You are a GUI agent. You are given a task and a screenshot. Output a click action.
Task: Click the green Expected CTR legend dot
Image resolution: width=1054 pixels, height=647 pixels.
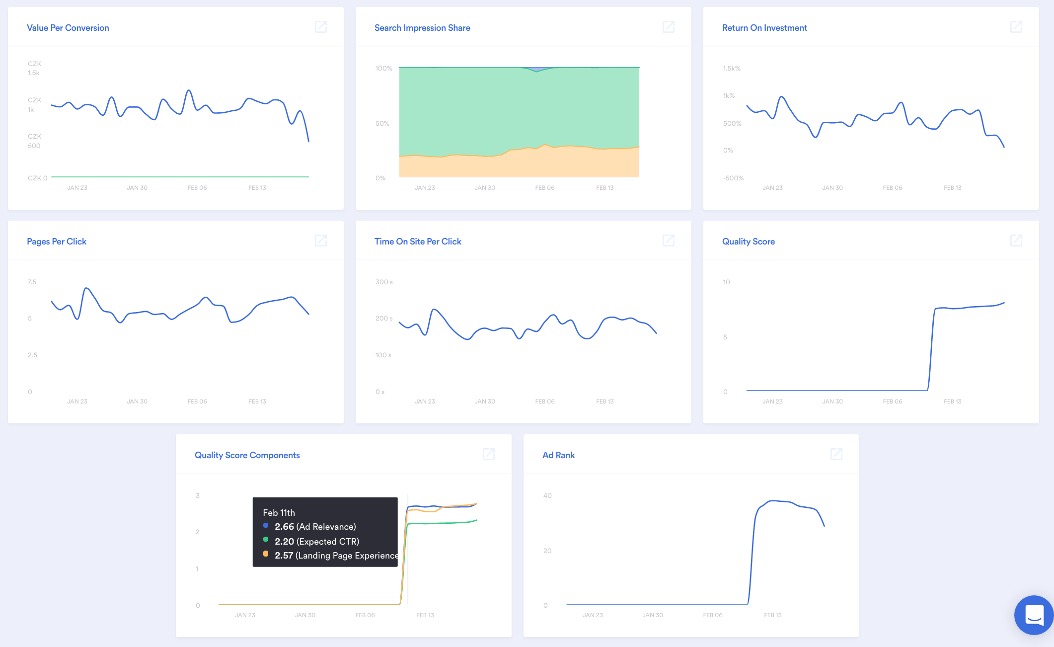click(266, 540)
